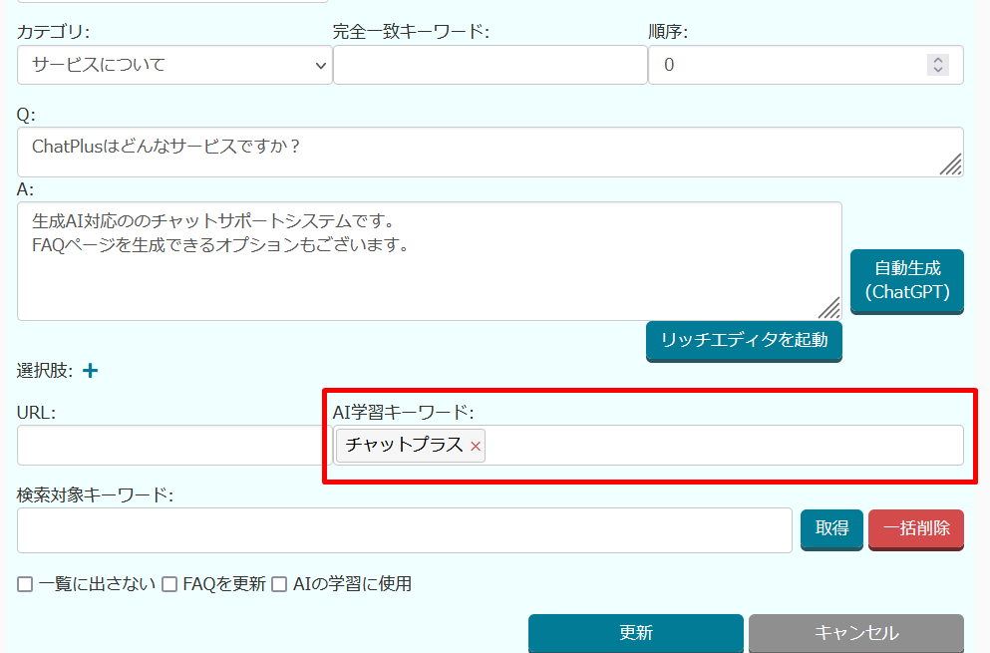990x653 pixels.
Task: Click the A answer text area
Action: [x=430, y=261]
